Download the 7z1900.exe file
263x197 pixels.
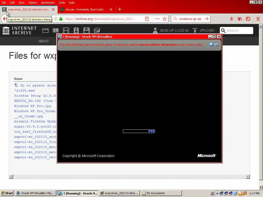pos(24,91)
